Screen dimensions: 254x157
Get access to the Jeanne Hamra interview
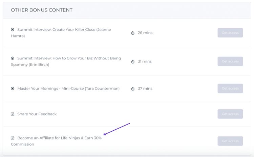coord(230,33)
